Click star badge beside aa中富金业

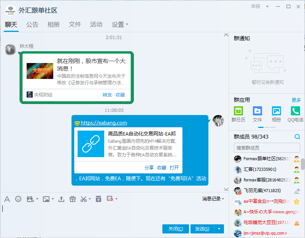297,202
